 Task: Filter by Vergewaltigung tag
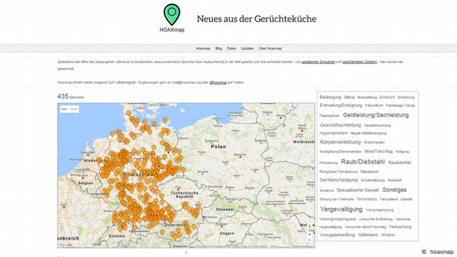tap(341, 209)
